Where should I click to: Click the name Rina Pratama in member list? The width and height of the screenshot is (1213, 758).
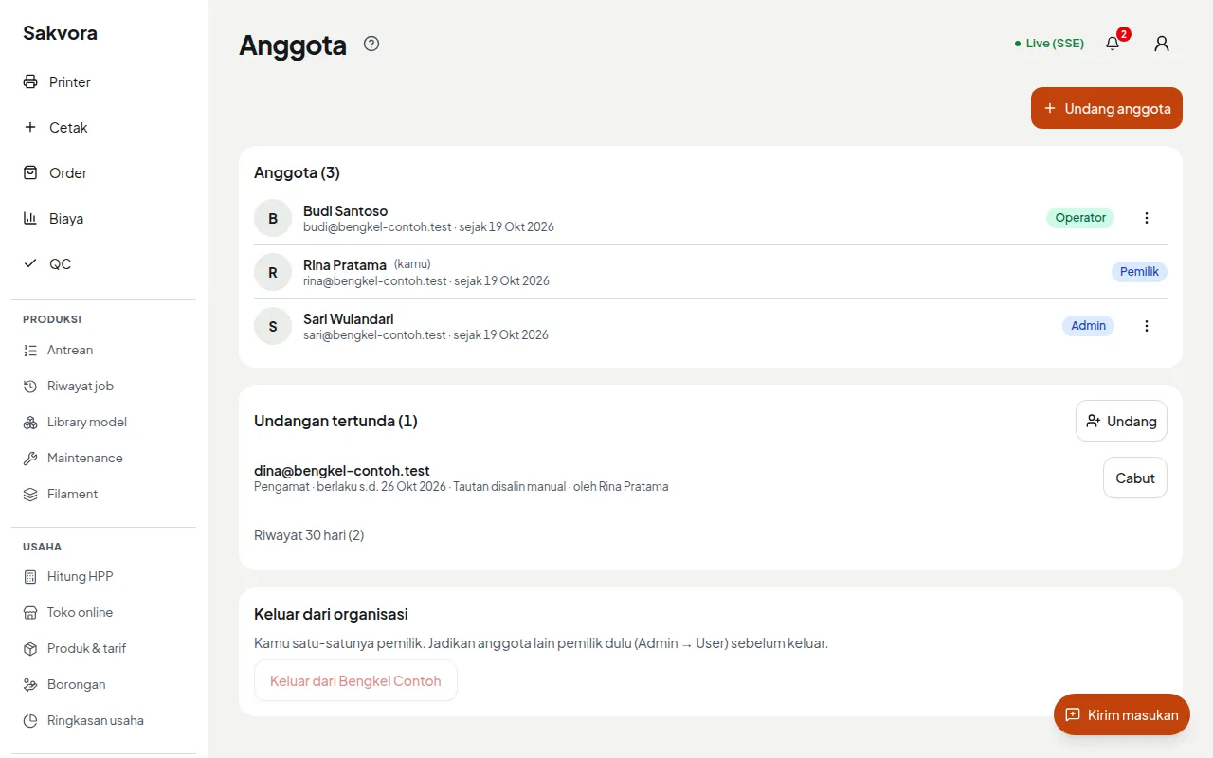tap(345, 265)
